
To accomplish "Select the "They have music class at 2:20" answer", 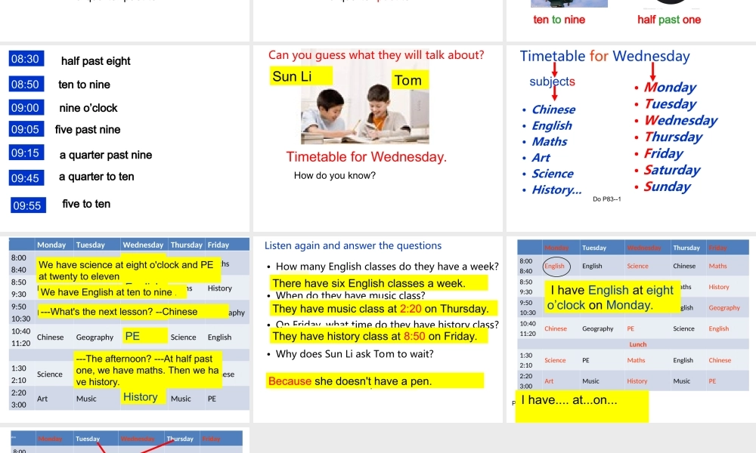I will tap(380, 309).
